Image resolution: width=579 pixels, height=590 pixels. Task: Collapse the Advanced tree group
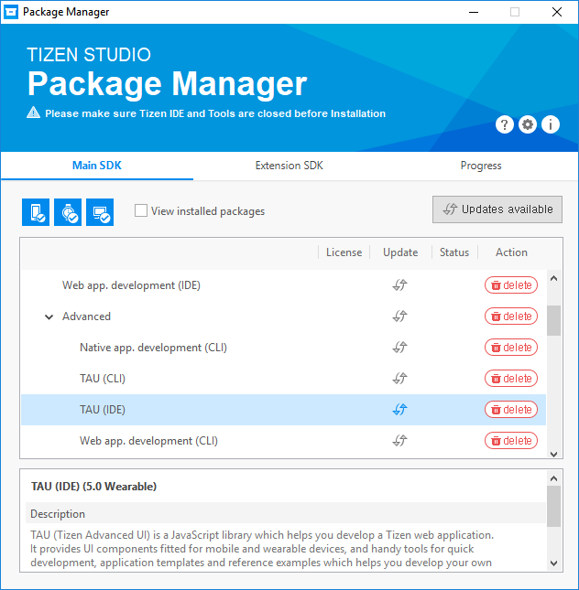pos(49,316)
